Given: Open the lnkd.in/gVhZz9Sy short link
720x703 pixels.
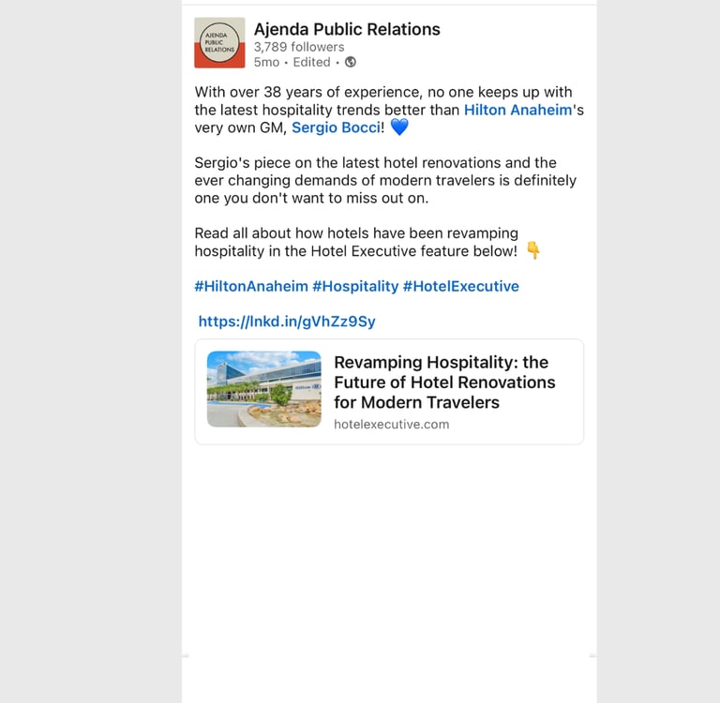Looking at the screenshot, I should 287,322.
